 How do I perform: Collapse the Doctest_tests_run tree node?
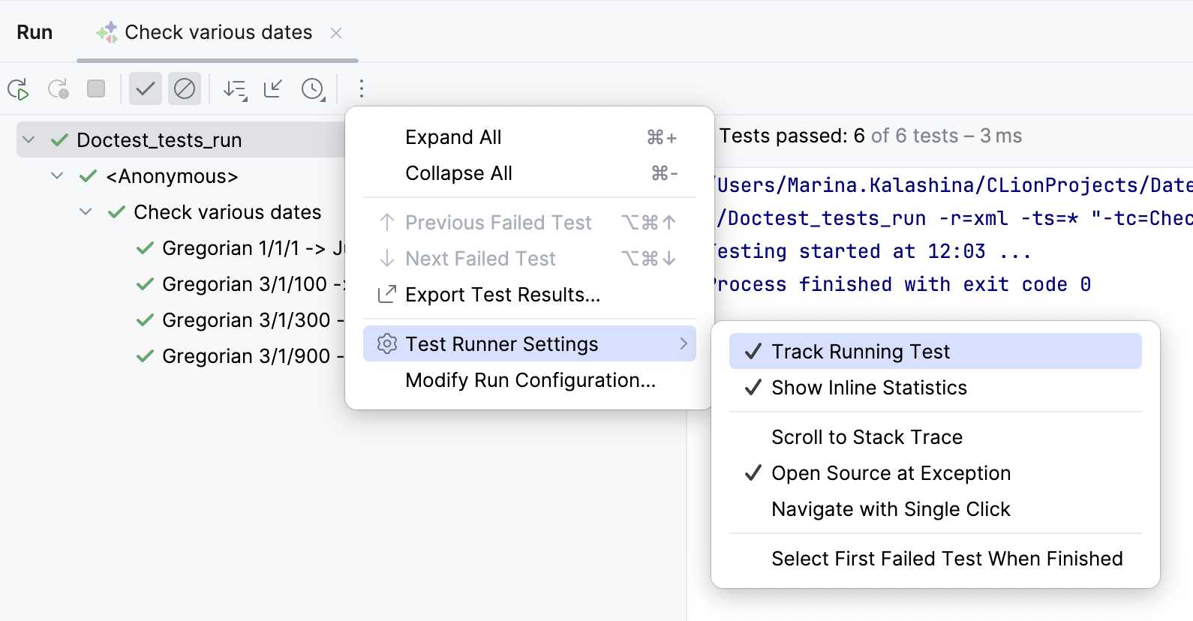(29, 139)
